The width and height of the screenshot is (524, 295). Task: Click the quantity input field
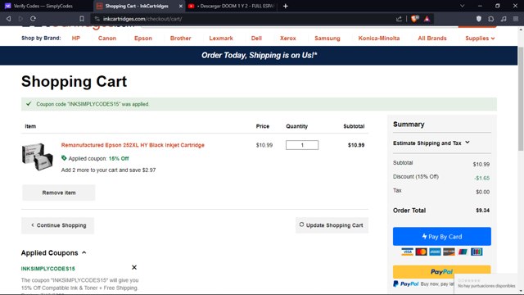click(302, 145)
